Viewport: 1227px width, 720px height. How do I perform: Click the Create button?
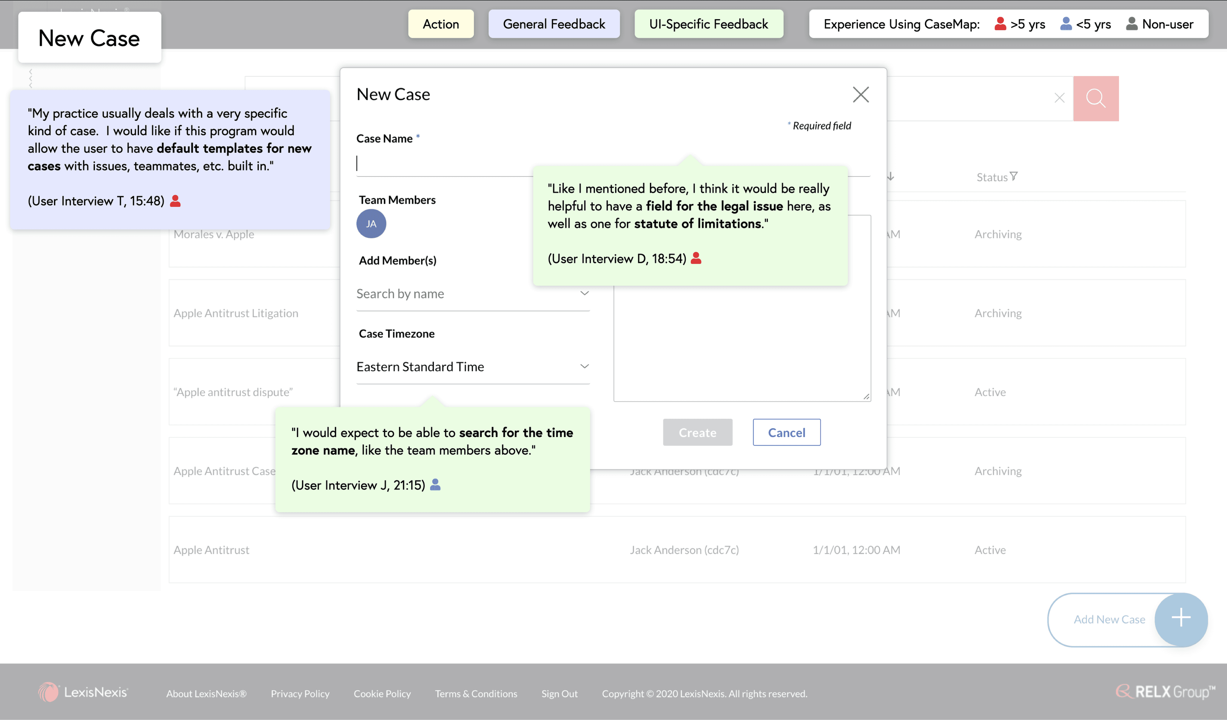pyautogui.click(x=697, y=432)
